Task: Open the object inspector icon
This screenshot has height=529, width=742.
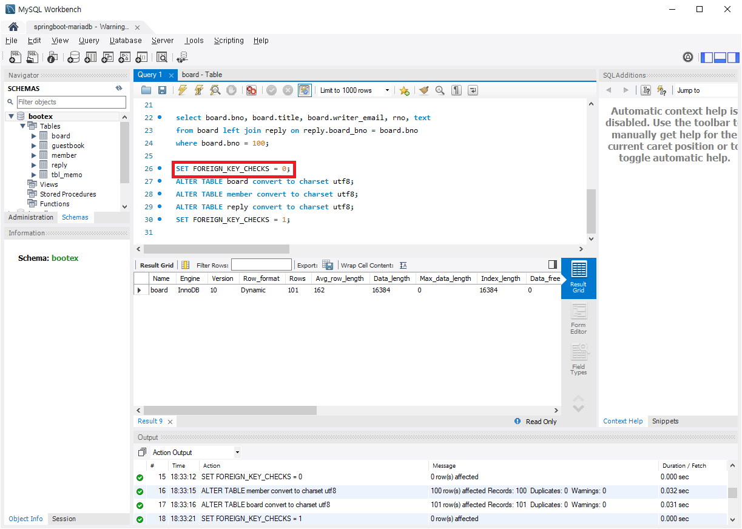Action: pyautogui.click(x=53, y=57)
